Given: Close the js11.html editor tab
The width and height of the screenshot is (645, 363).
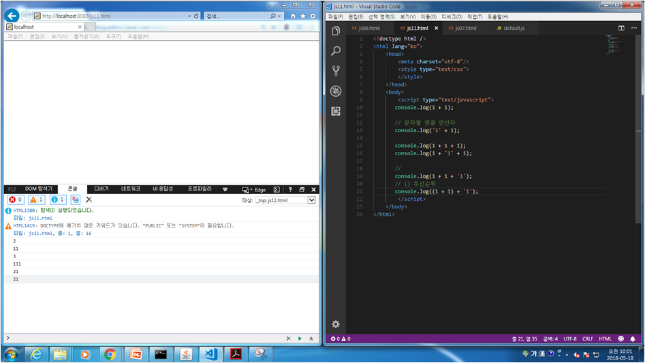Looking at the screenshot, I should coord(437,28).
